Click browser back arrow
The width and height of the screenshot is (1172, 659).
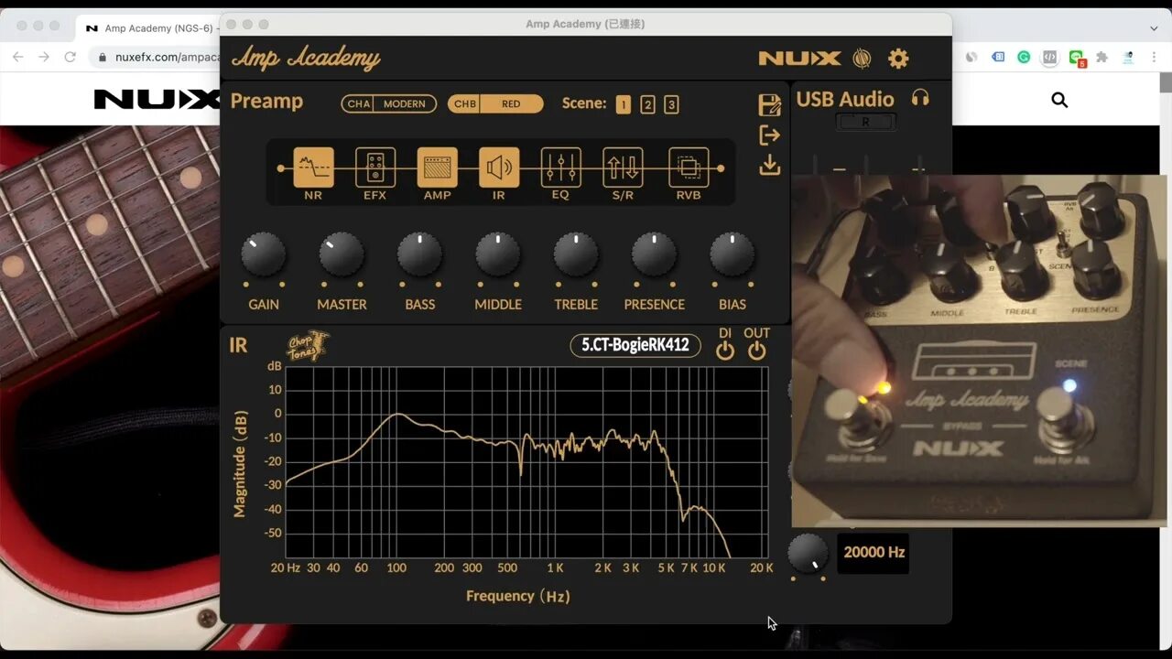point(17,57)
